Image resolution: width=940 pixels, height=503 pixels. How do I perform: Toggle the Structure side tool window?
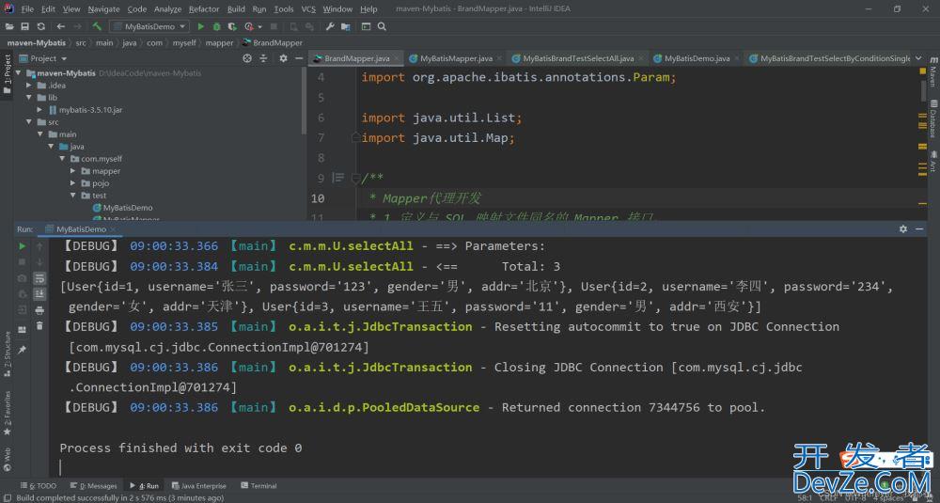tap(7, 354)
